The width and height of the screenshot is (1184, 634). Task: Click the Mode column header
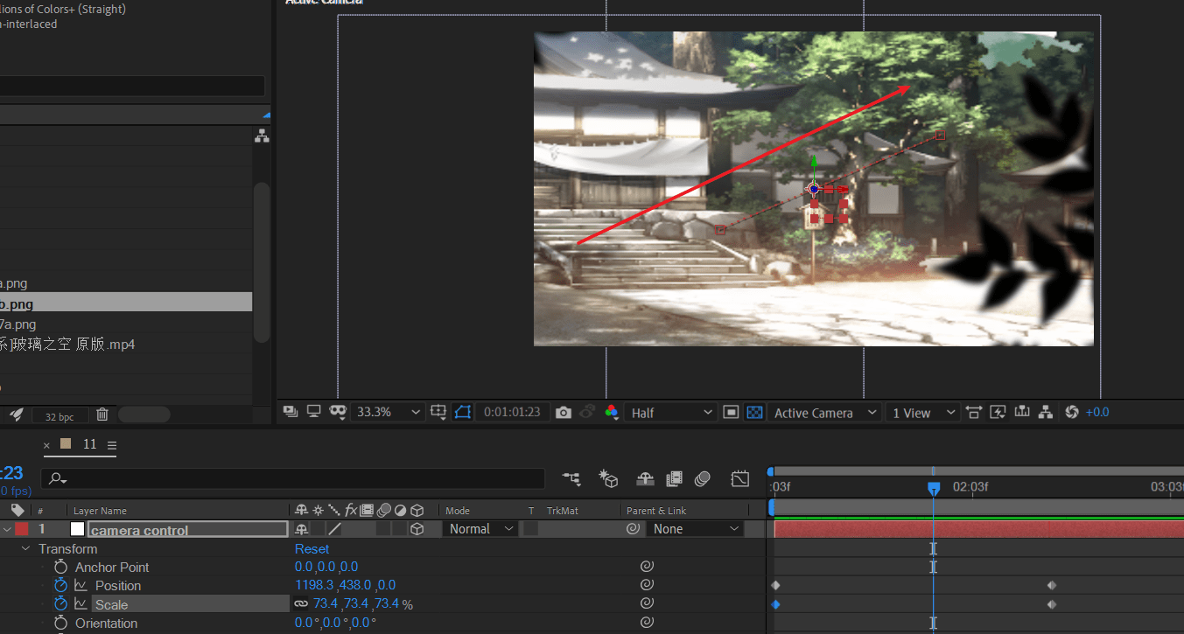tap(458, 510)
